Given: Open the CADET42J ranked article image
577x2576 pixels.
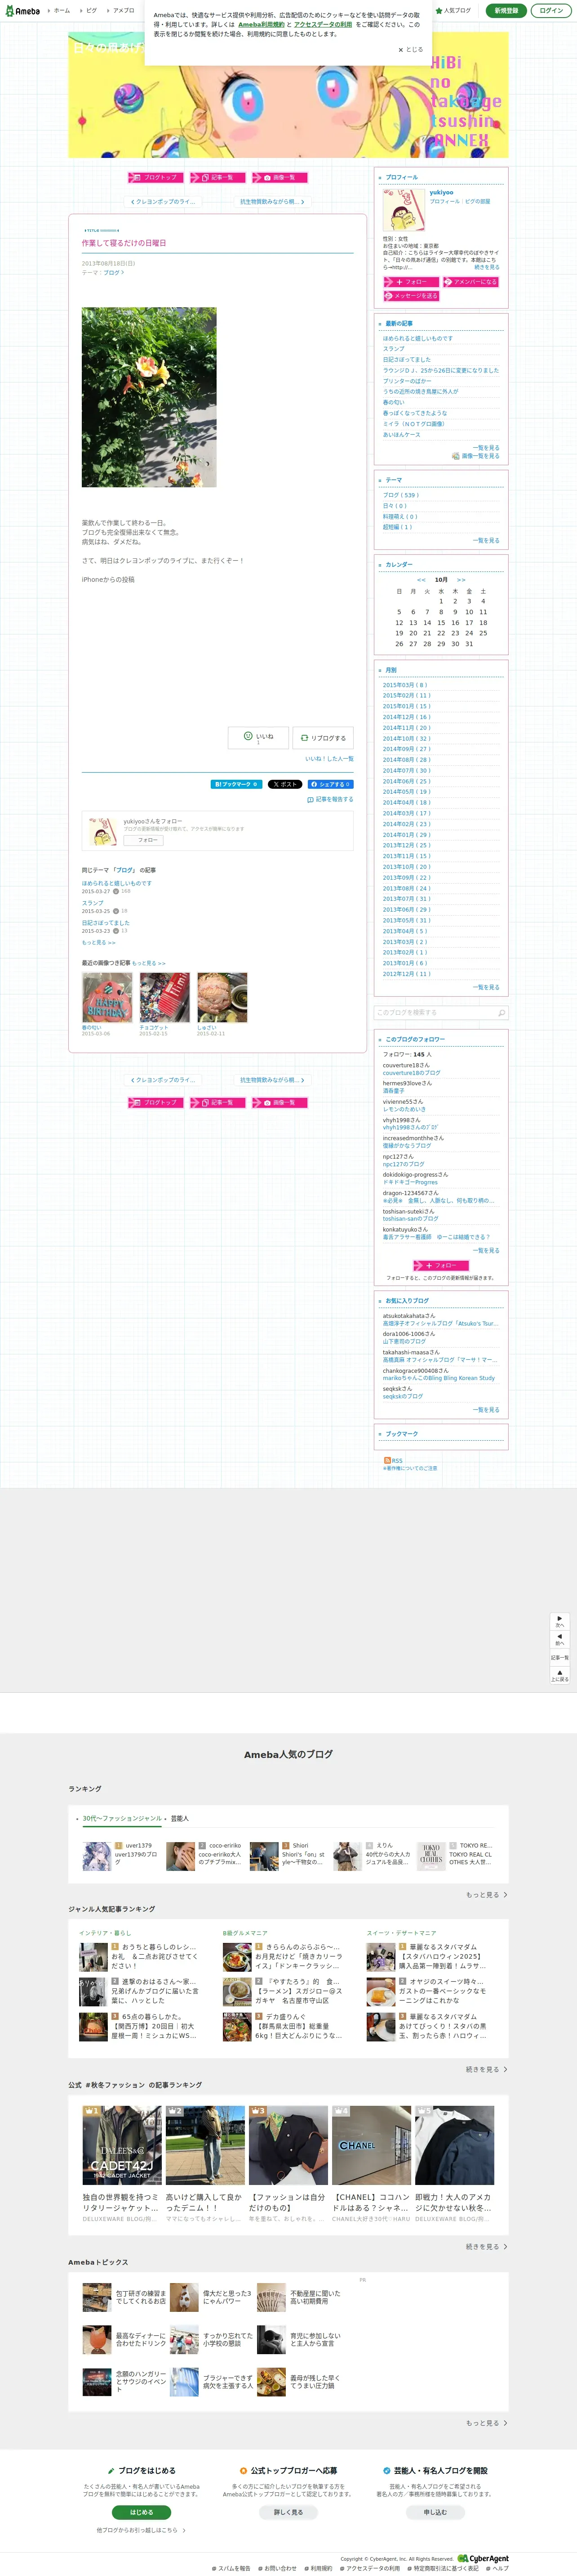Looking at the screenshot, I should 122,2145.
